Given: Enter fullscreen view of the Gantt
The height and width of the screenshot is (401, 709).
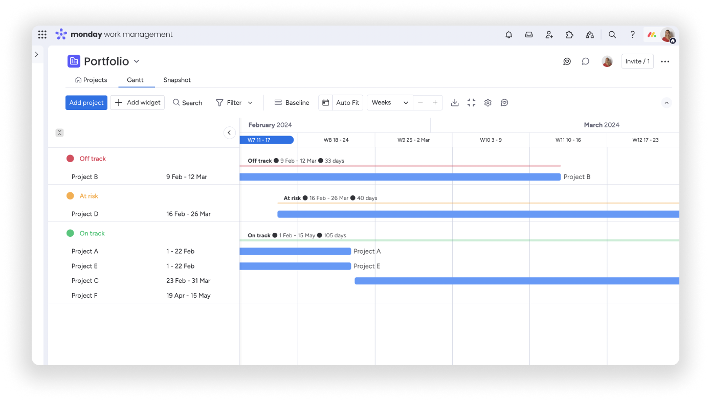Looking at the screenshot, I should (x=471, y=103).
